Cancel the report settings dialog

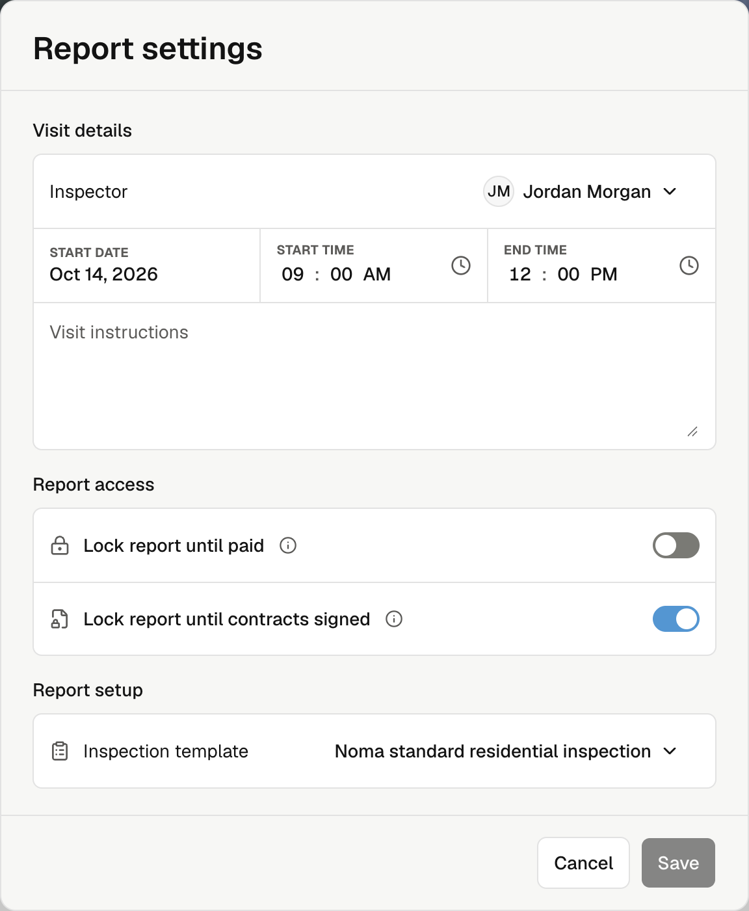[x=583, y=863]
